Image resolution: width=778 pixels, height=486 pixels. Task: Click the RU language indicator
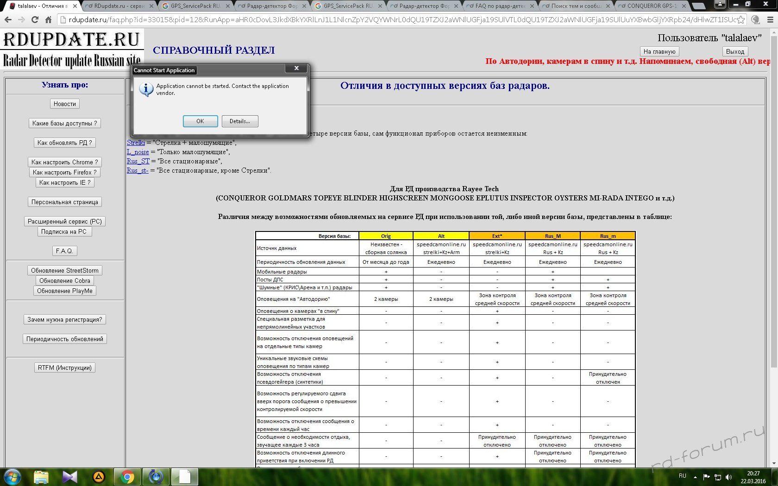pyautogui.click(x=683, y=476)
